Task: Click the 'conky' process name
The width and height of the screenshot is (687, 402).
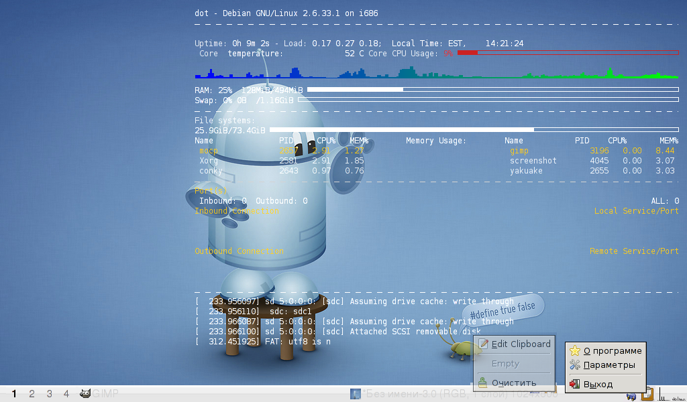Action: [211, 171]
